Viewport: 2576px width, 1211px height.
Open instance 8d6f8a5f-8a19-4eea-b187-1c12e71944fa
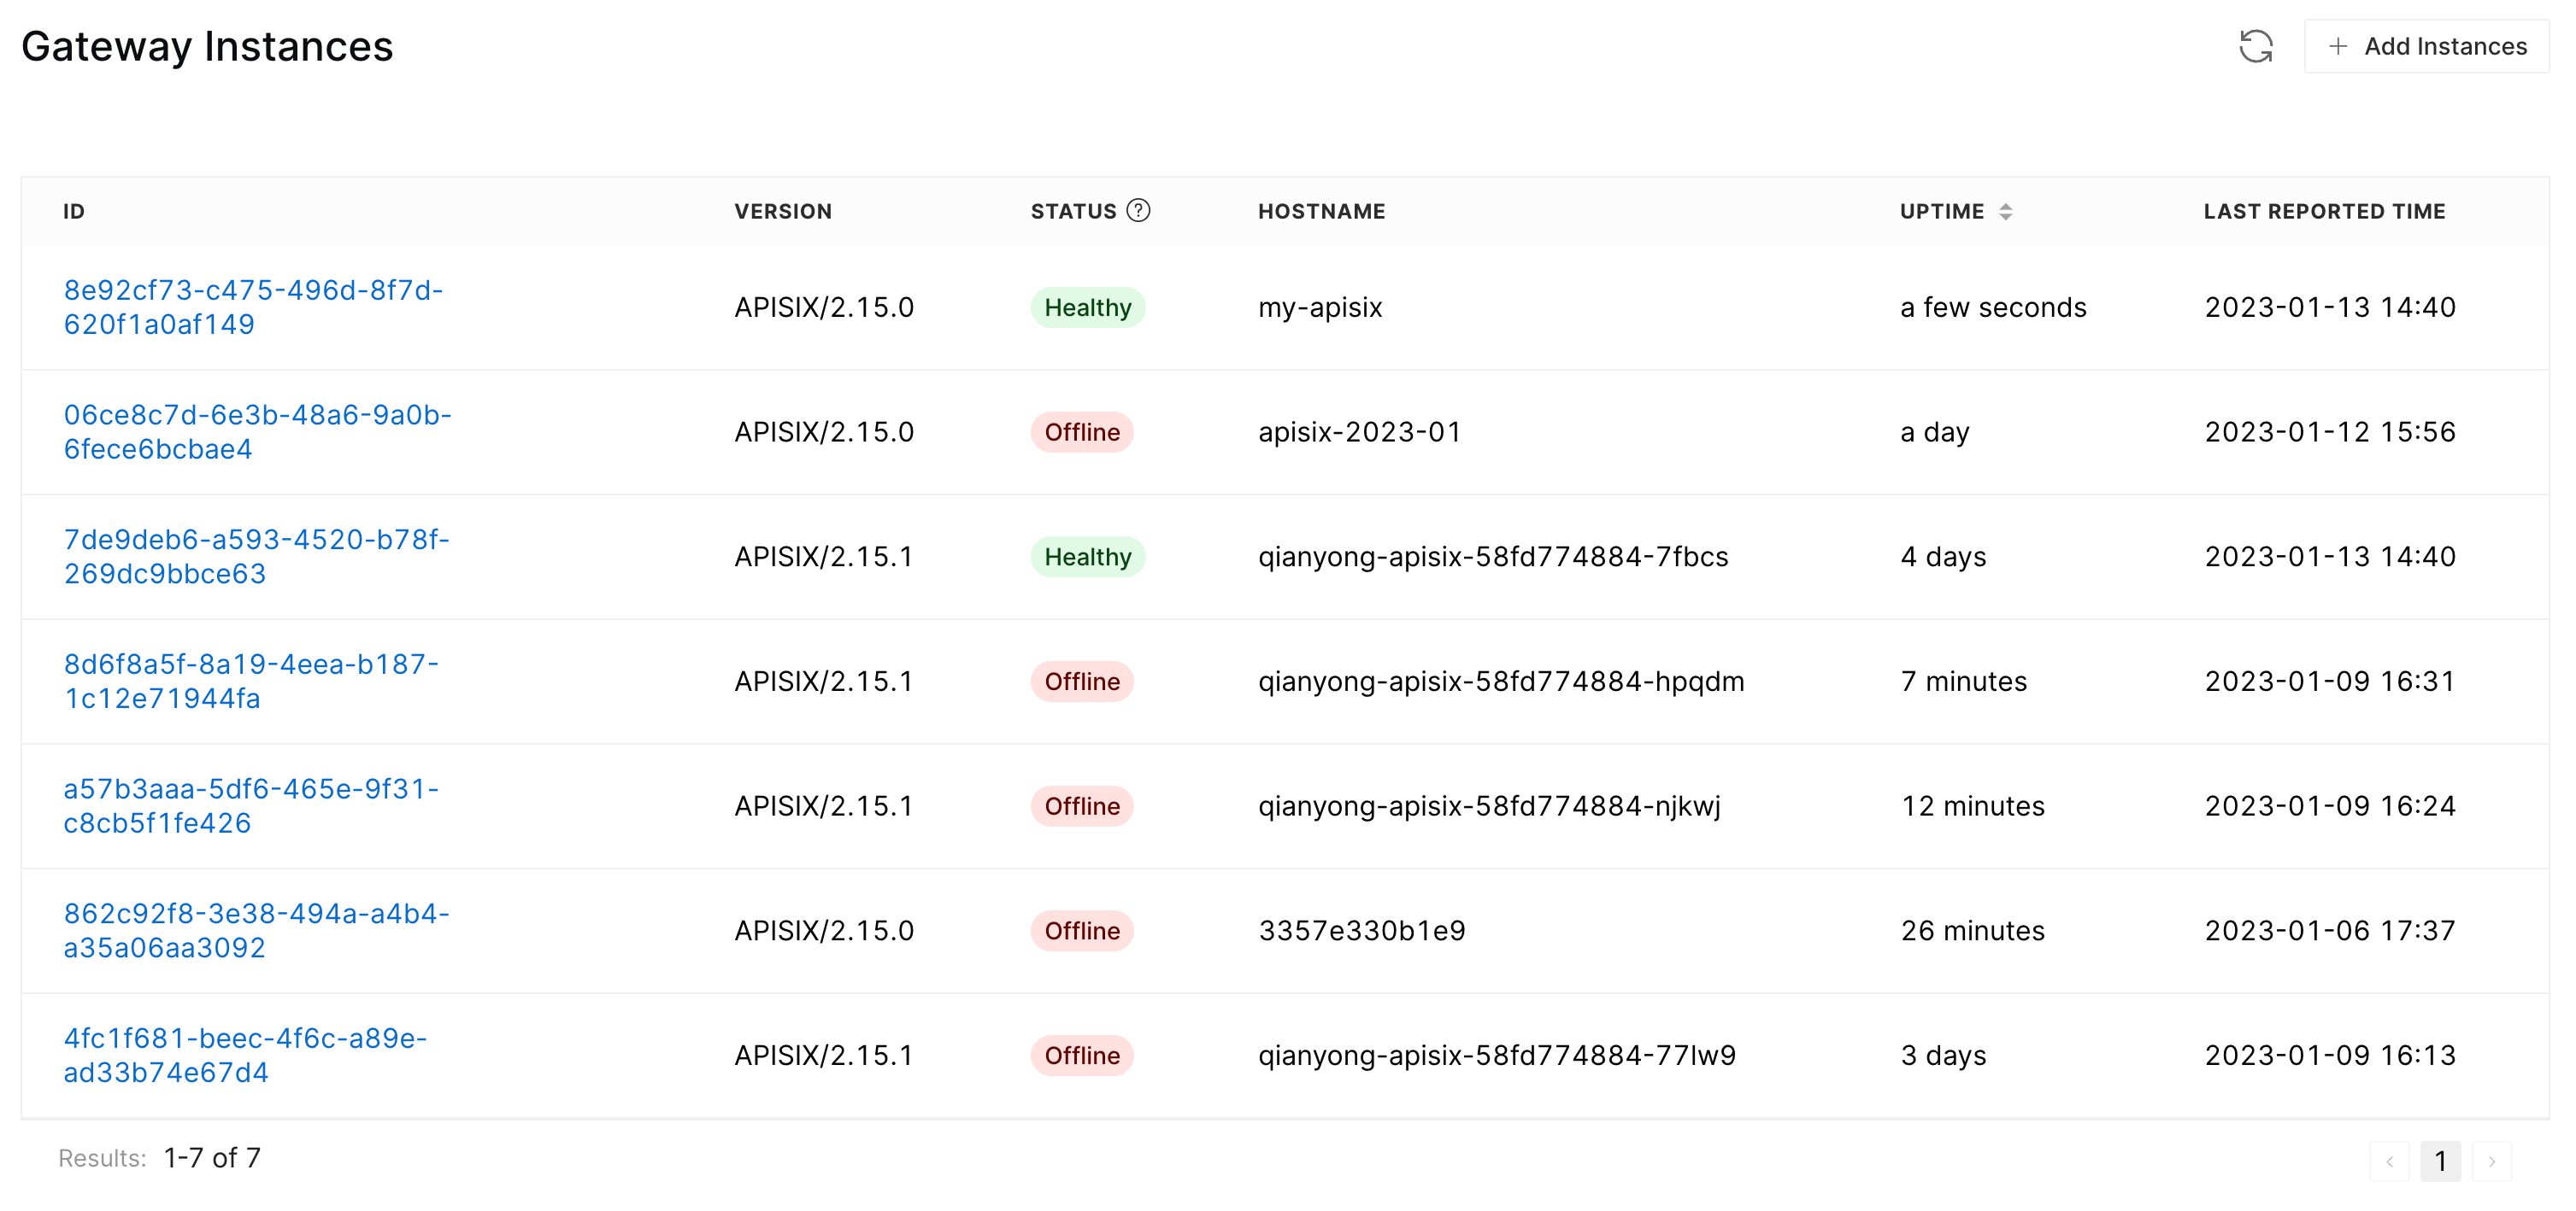tap(251, 682)
